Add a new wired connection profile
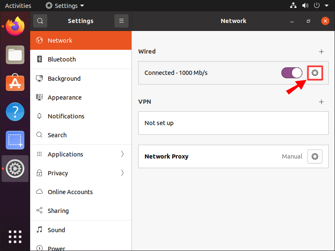The image size is (335, 251). point(322,51)
